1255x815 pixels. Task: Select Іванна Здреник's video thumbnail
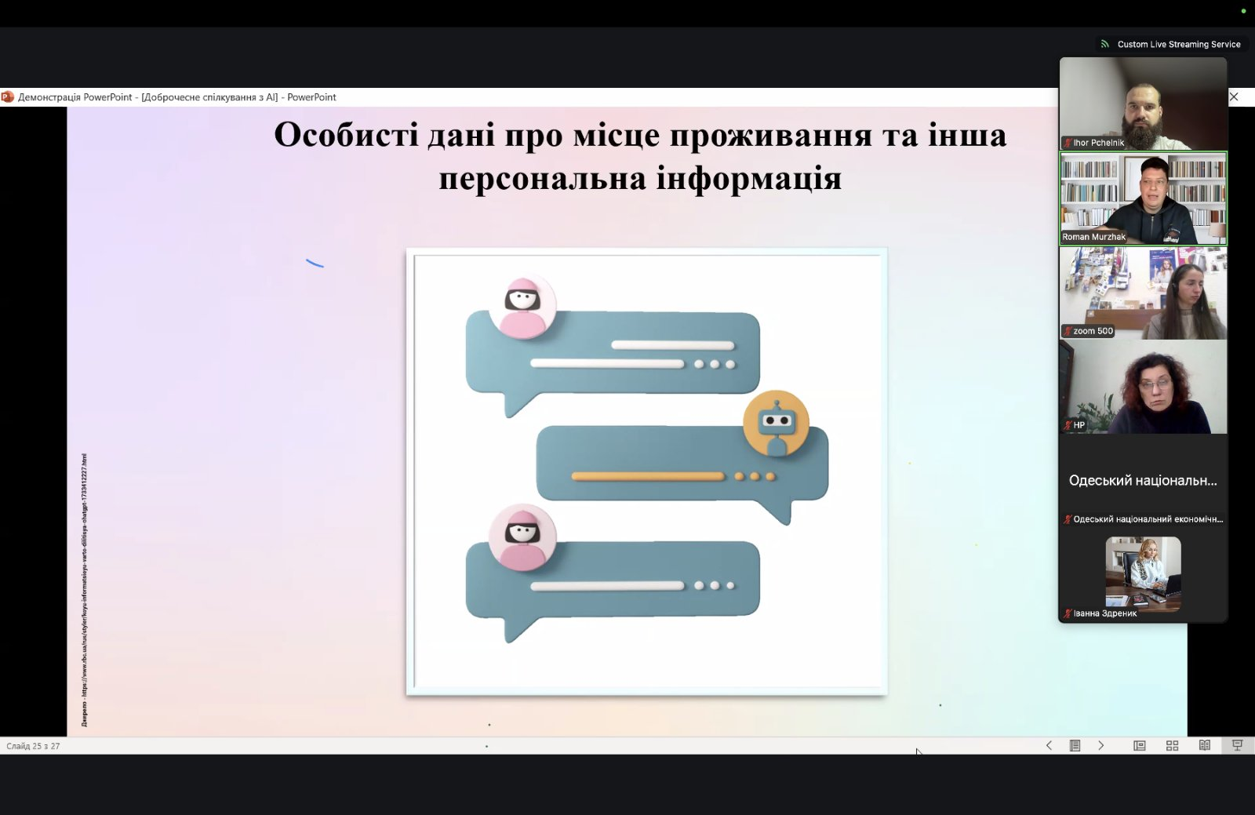(x=1143, y=573)
